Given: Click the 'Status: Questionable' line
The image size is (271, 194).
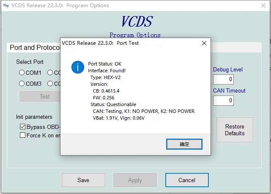Looking at the screenshot, I should click(113, 104).
